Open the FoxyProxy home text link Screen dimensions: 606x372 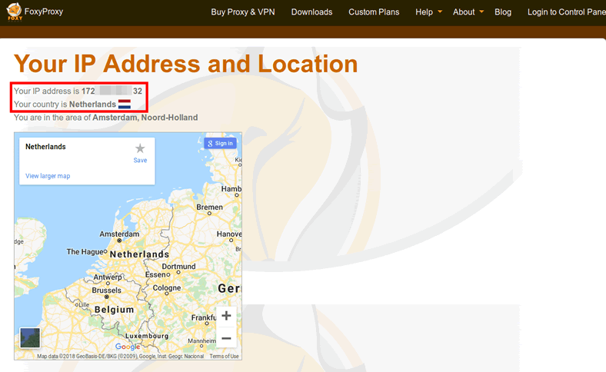[x=44, y=12]
